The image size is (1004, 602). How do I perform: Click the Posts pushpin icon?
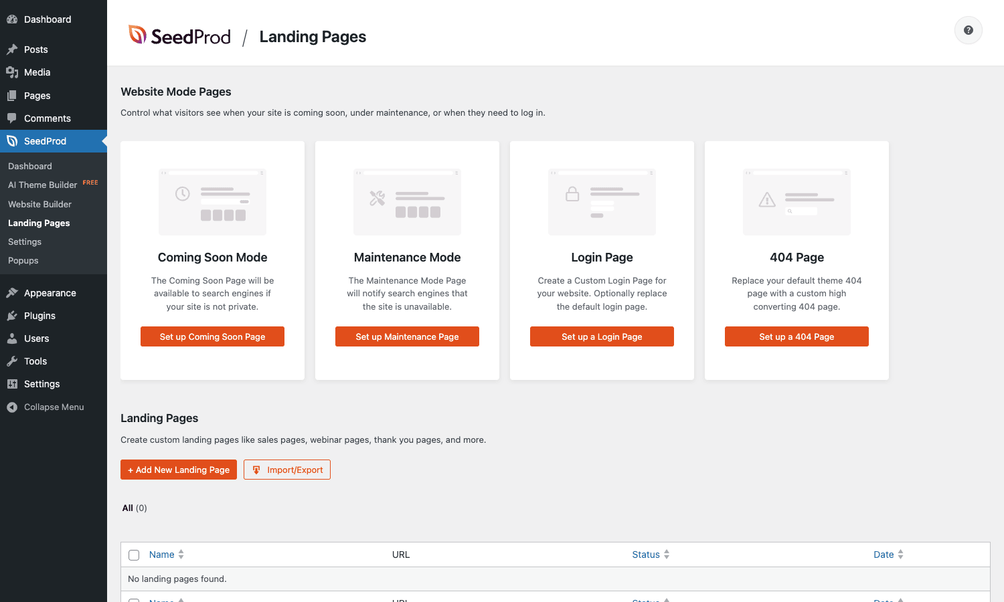(12, 49)
